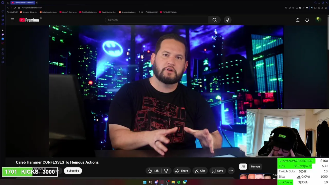Dislike the video with thumbs down

166,171
